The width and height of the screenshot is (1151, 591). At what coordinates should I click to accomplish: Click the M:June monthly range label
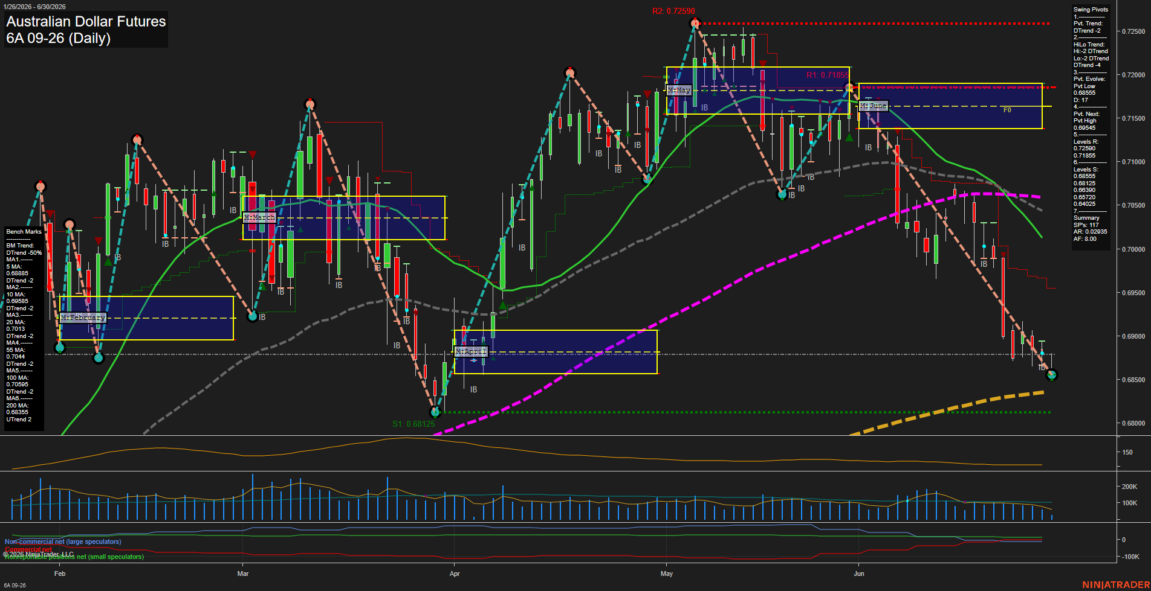coord(874,106)
